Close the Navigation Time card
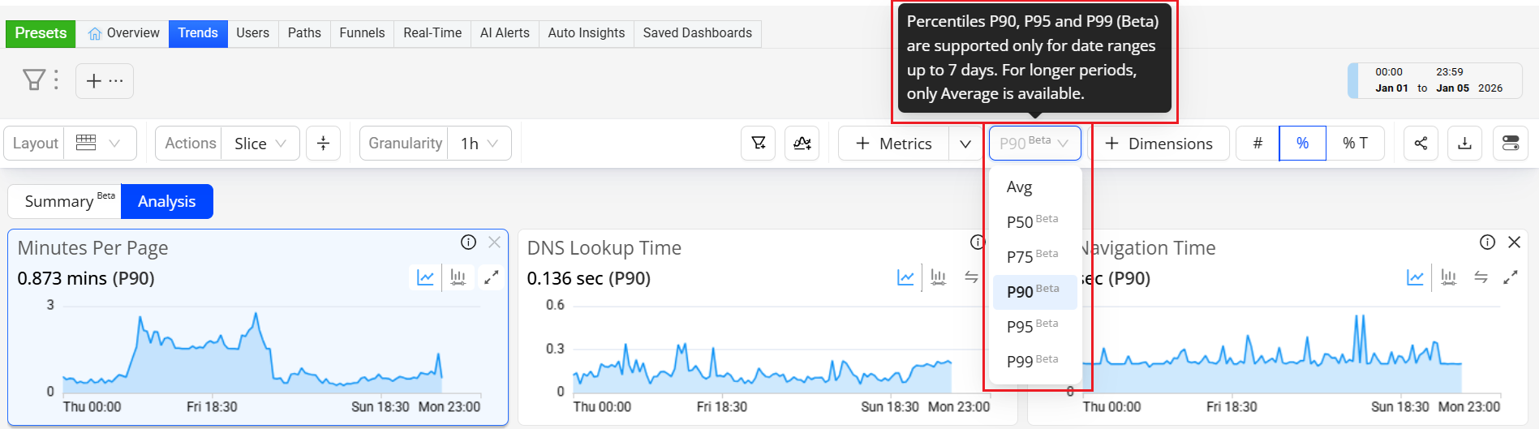The image size is (1539, 429). (1514, 242)
